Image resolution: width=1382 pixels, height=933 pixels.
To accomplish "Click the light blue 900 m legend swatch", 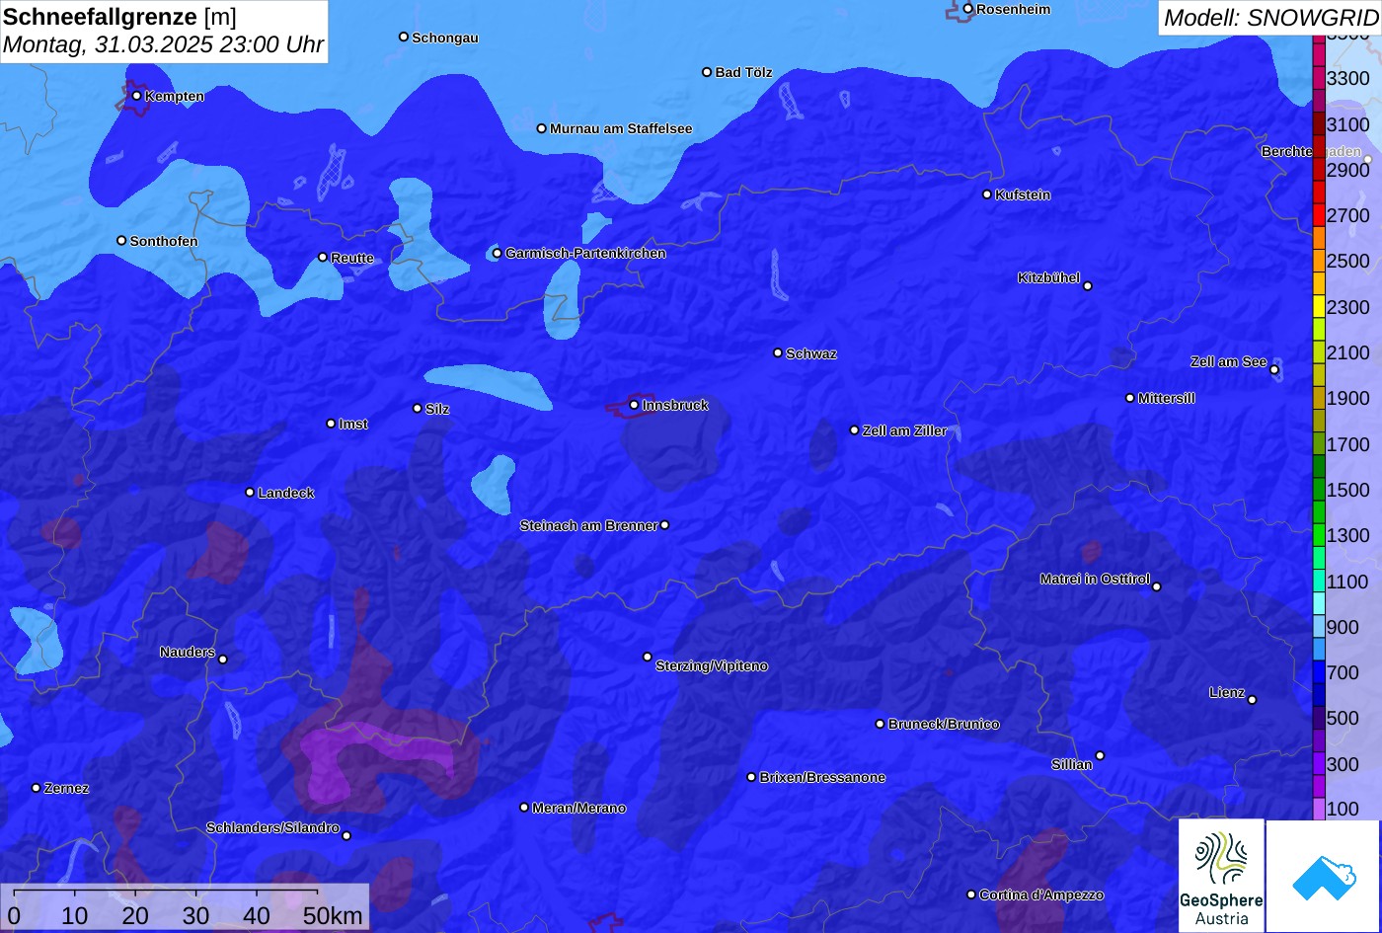I will [1319, 627].
